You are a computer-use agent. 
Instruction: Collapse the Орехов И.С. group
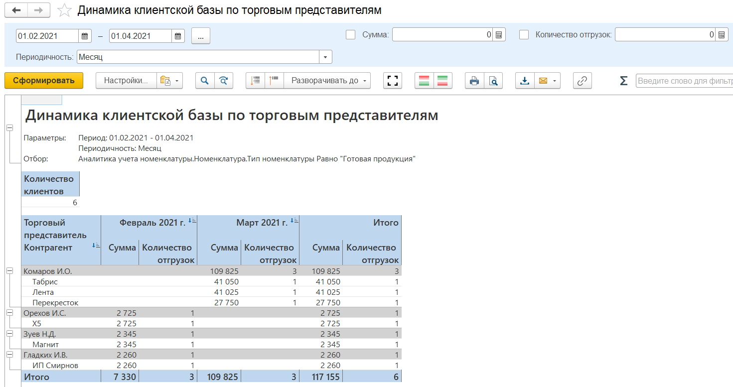pyautogui.click(x=9, y=313)
